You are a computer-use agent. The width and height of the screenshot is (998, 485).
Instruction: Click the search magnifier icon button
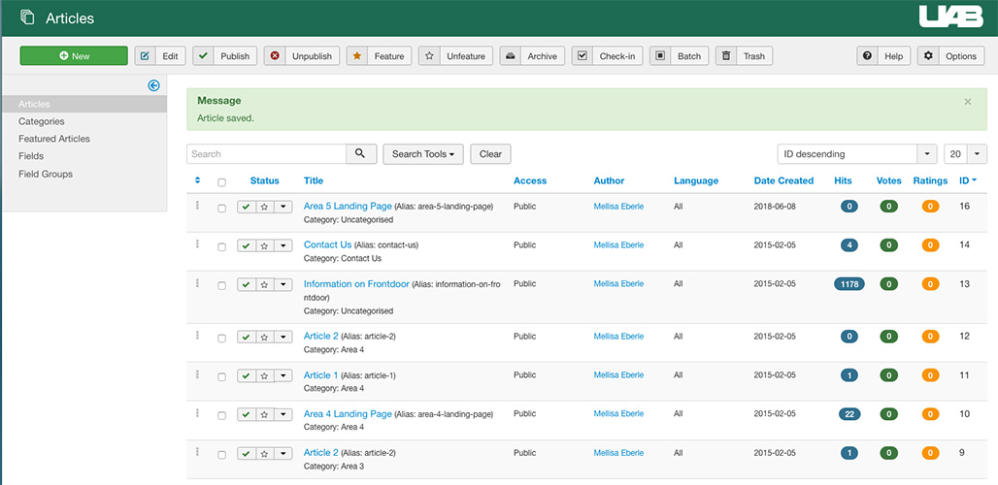click(x=361, y=154)
